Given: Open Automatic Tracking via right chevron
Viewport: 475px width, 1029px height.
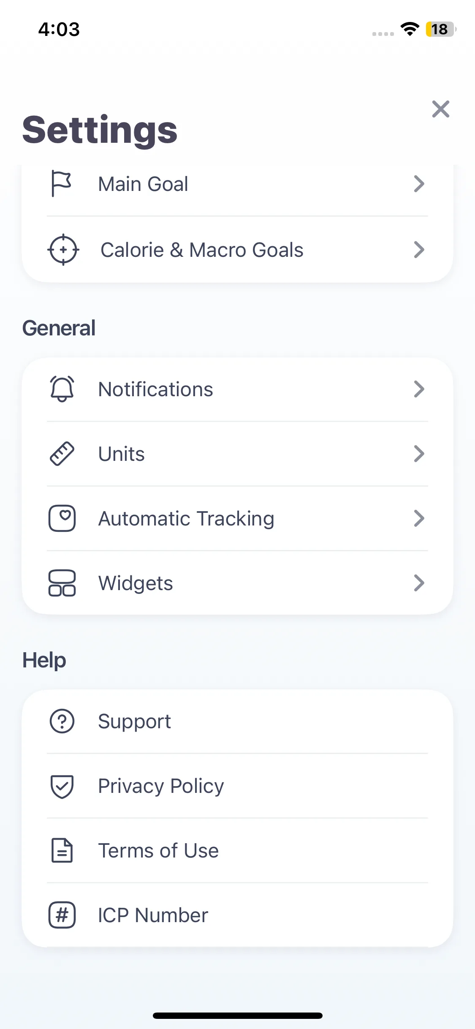Looking at the screenshot, I should (x=419, y=518).
